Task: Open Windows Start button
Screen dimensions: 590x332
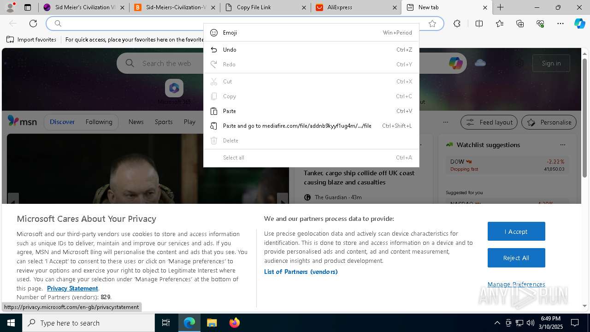Action: tap(11, 323)
